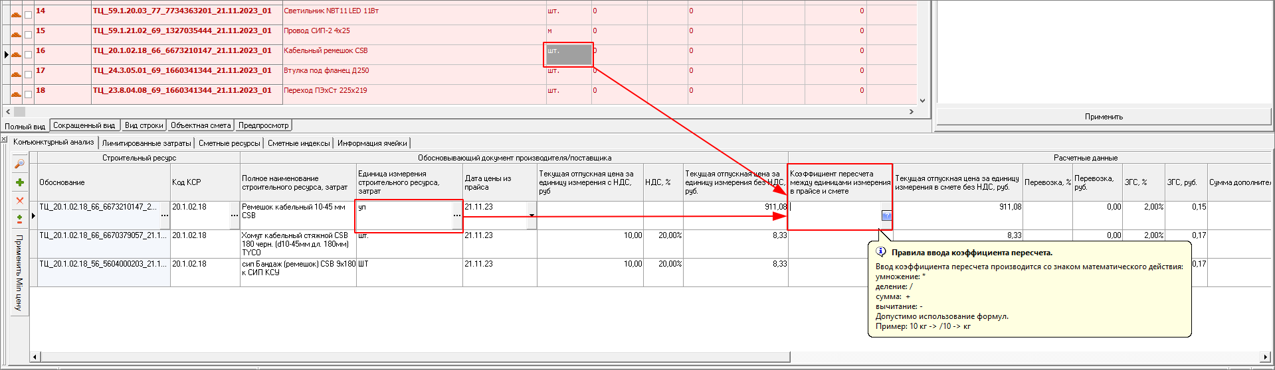The image size is (1275, 370).
Task: Add a new row with green plus icon
Action: click(19, 182)
